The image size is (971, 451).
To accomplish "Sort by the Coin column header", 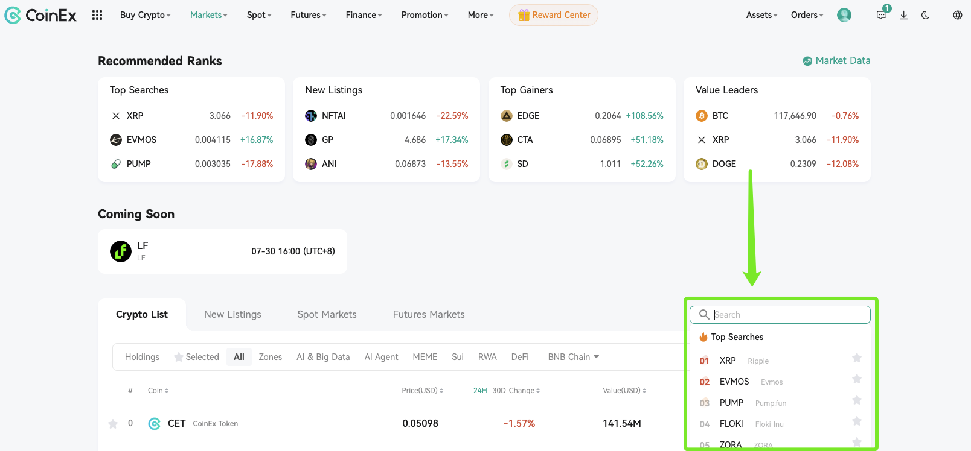I will click(158, 391).
